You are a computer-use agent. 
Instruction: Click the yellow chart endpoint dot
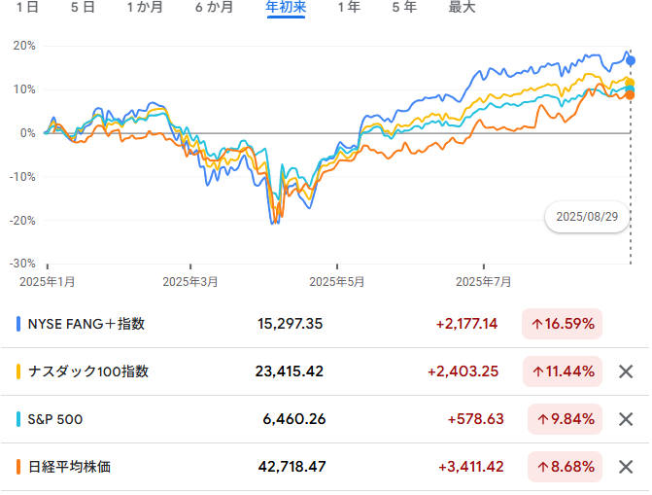point(630,83)
